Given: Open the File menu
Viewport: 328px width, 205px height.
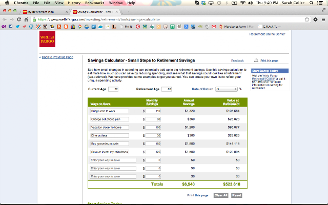Looking at the screenshot, I should click(x=36, y=3).
